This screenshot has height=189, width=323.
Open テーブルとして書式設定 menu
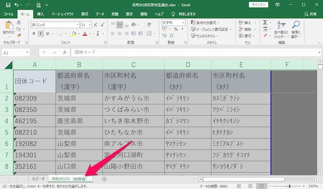[211, 29]
